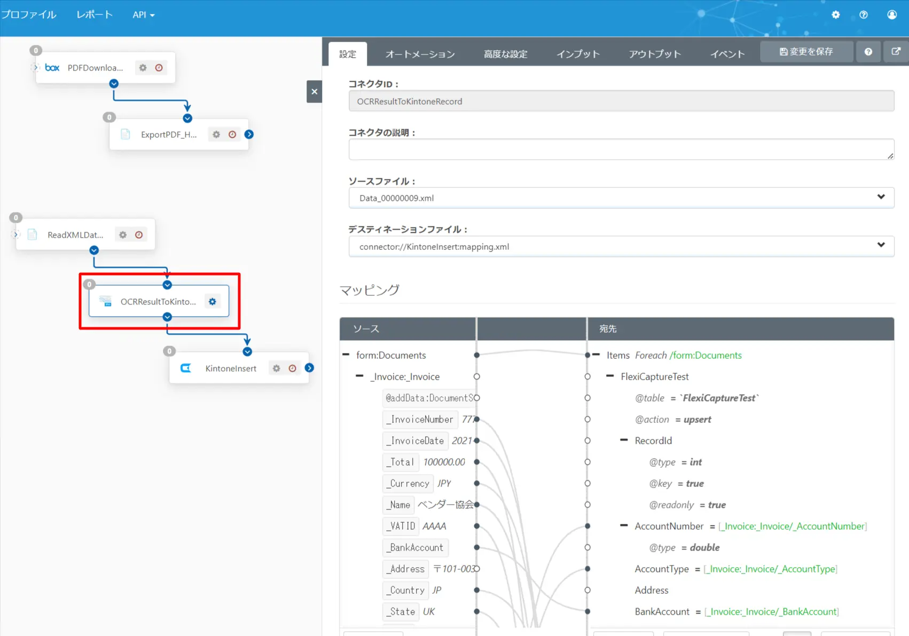The width and height of the screenshot is (909, 636).
Task: Toggle mapping dot for _InvoiceNumber source
Action: (477, 419)
